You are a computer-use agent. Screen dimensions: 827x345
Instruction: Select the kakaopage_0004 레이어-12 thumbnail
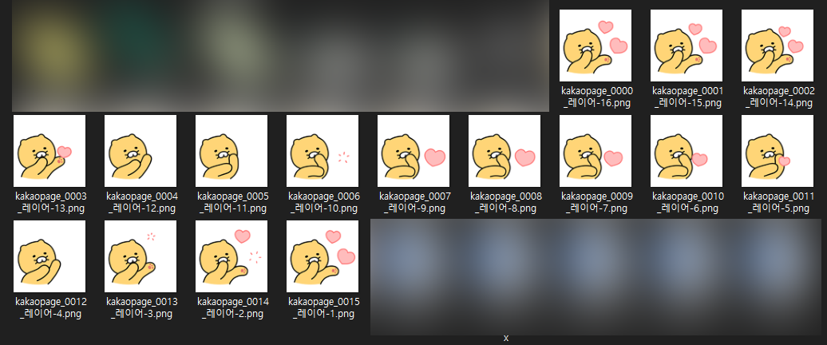(x=140, y=151)
